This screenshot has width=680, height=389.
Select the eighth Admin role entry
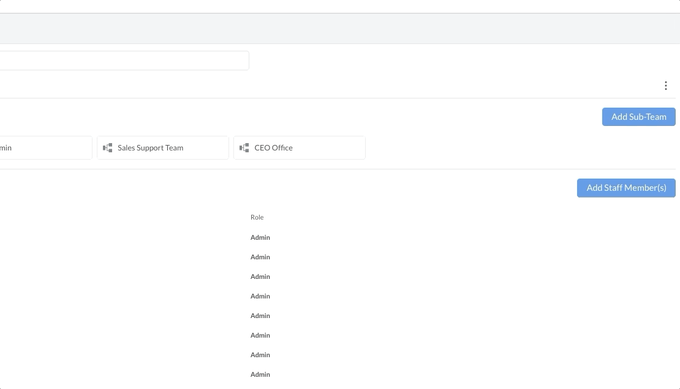coord(260,374)
